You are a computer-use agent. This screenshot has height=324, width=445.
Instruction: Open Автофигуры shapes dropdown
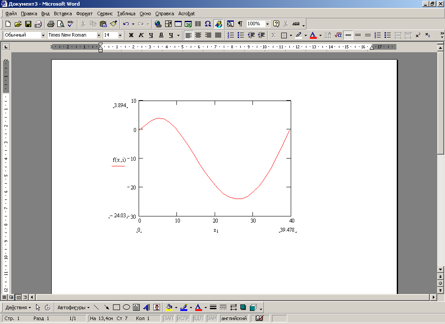click(73, 307)
